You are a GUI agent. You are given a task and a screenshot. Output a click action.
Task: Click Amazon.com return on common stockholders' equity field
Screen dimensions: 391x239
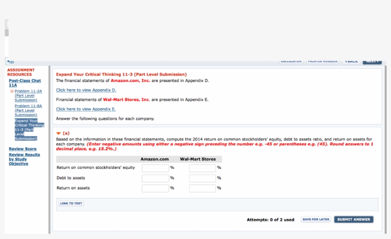[155, 168]
